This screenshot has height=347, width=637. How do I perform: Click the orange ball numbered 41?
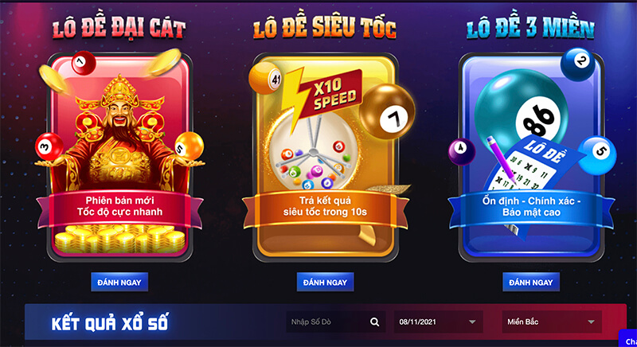coord(265,77)
